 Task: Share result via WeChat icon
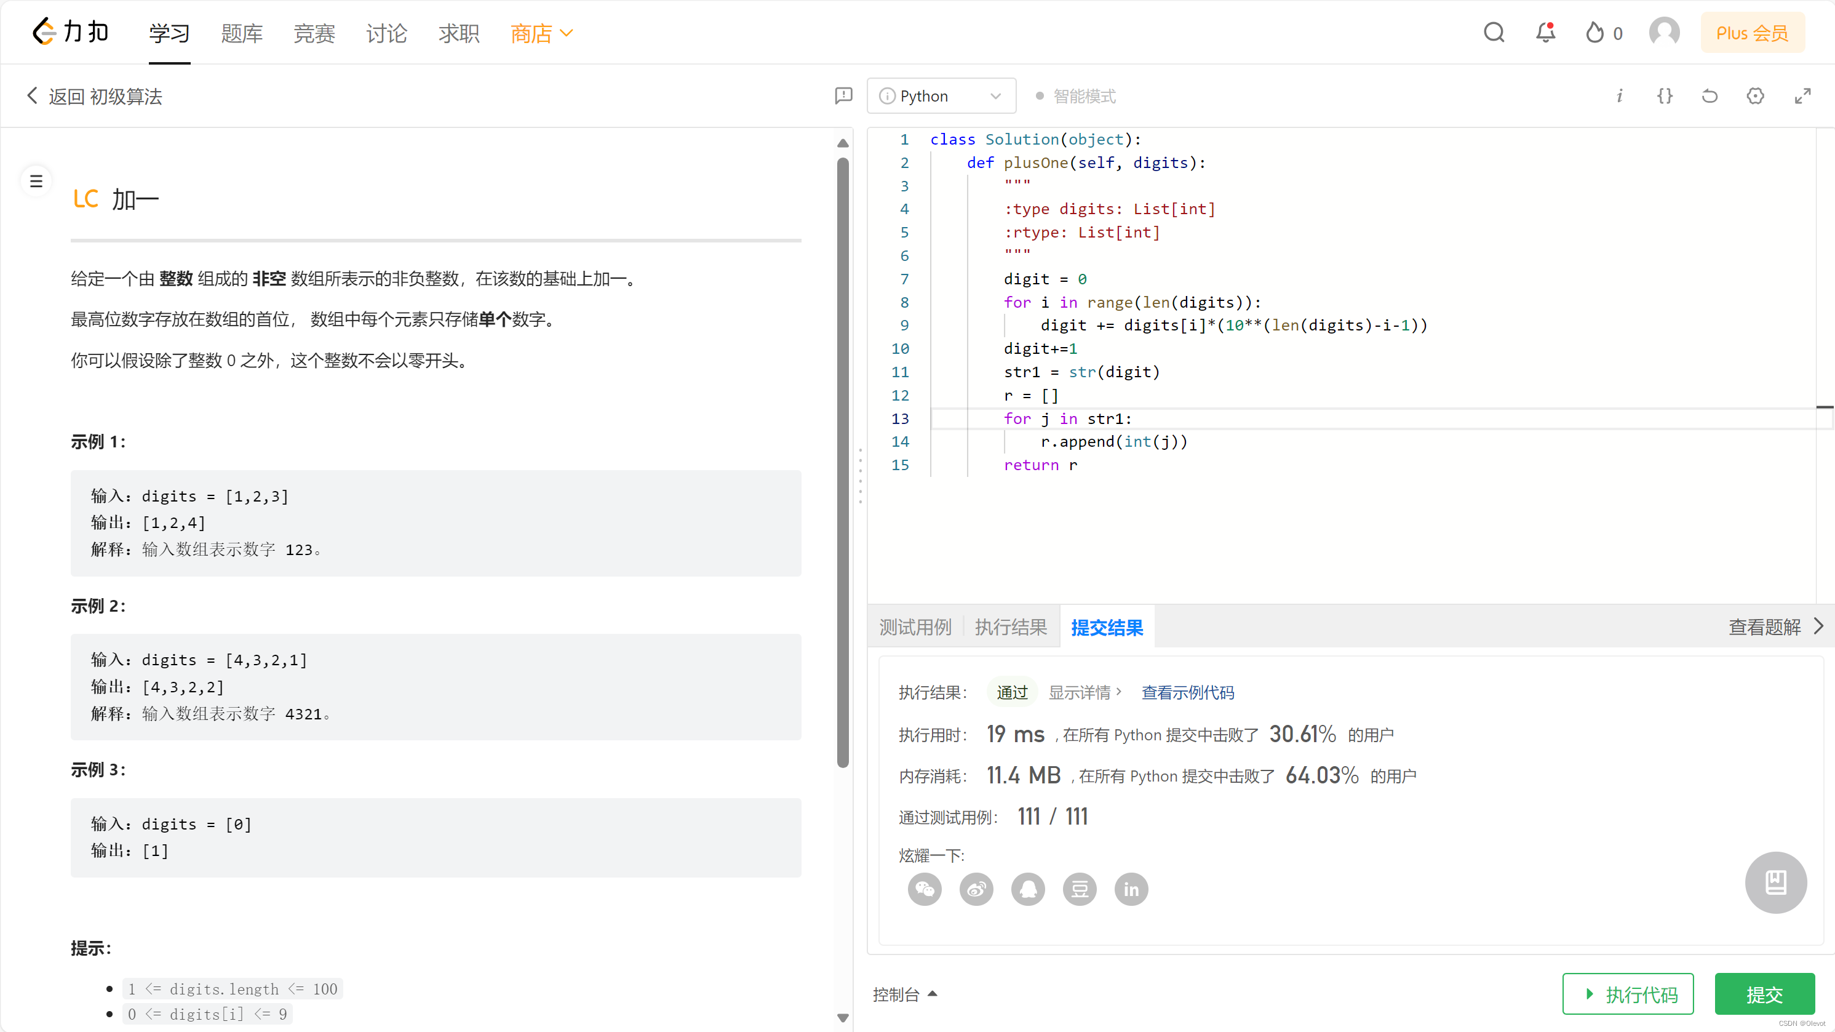pos(925,889)
